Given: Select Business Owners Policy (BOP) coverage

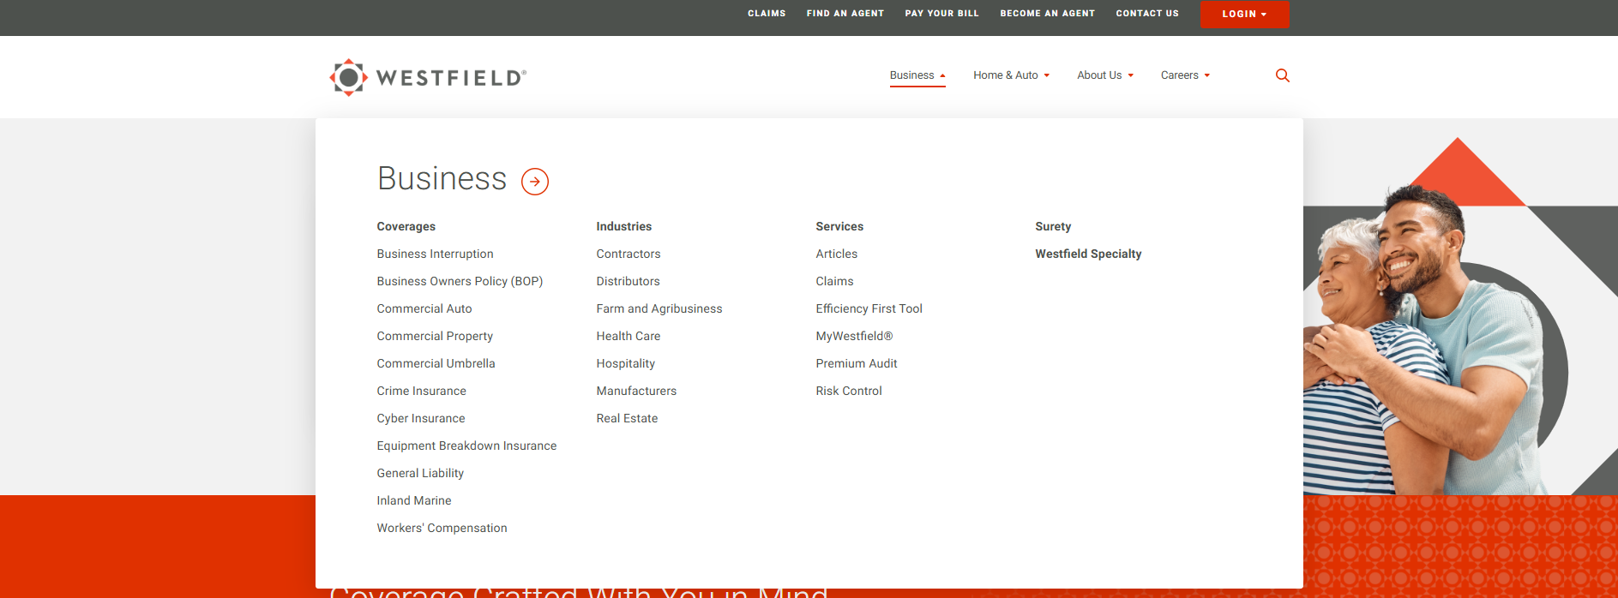Looking at the screenshot, I should 460,281.
